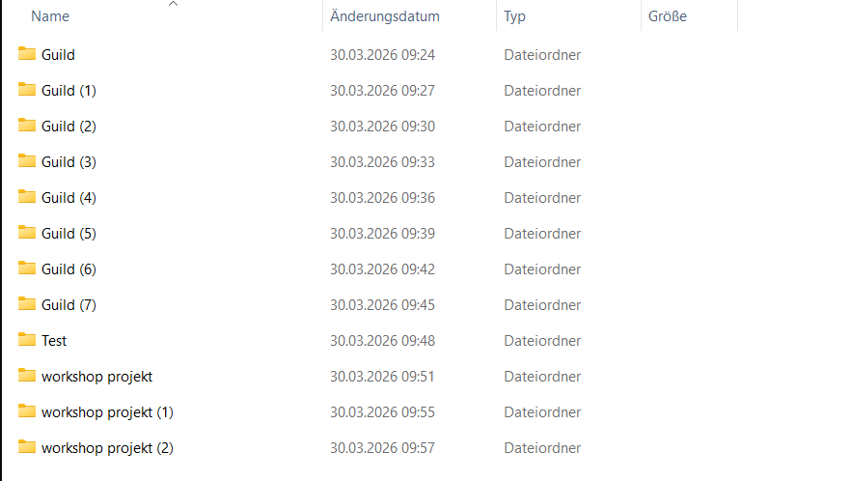Click the Guild (7) folder icon
The height and width of the screenshot is (481, 851).
(27, 304)
